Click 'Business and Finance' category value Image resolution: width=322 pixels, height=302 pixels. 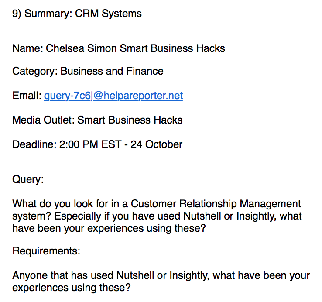point(112,72)
